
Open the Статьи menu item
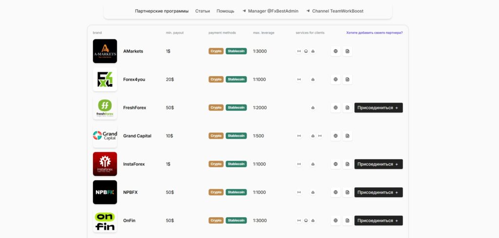[202, 11]
